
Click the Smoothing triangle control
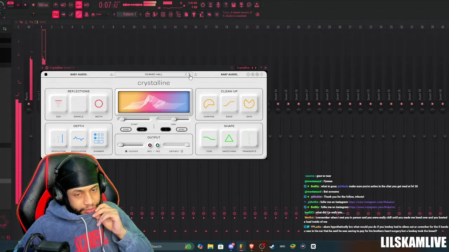(229, 139)
